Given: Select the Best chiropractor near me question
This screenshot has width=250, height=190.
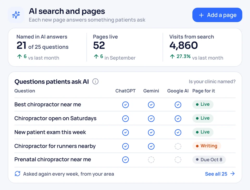Looking at the screenshot, I should click(48, 105).
